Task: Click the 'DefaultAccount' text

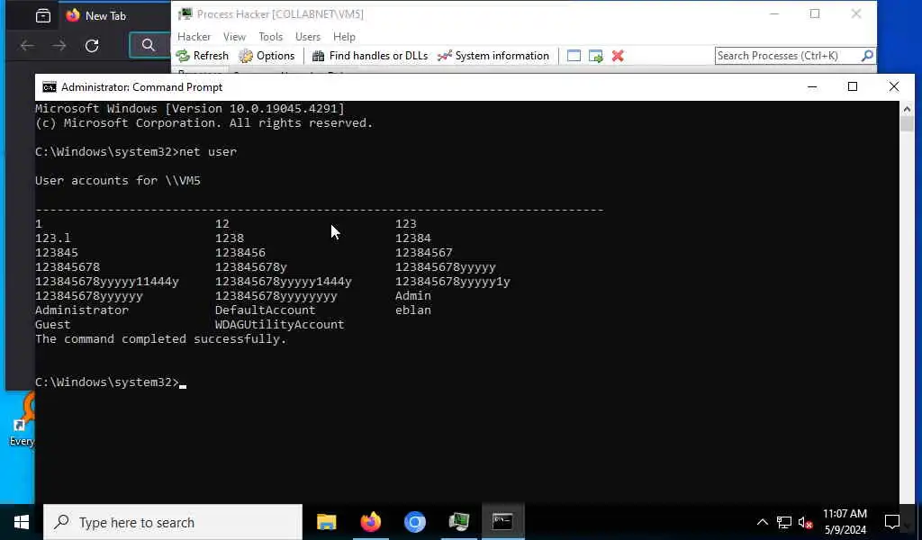Action: point(266,310)
